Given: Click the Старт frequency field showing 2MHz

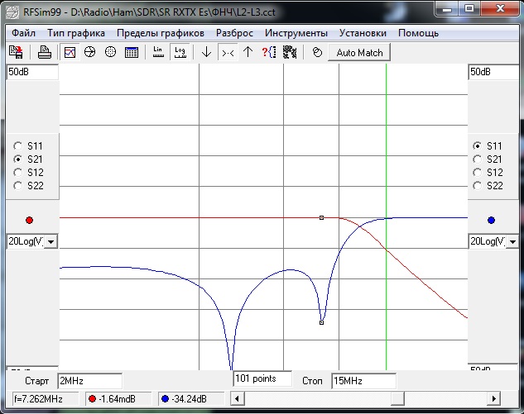Looking at the screenshot, I should (x=89, y=381).
